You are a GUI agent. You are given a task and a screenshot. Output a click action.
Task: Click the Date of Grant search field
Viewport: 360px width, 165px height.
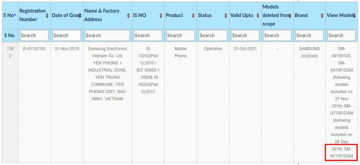coord(66,35)
